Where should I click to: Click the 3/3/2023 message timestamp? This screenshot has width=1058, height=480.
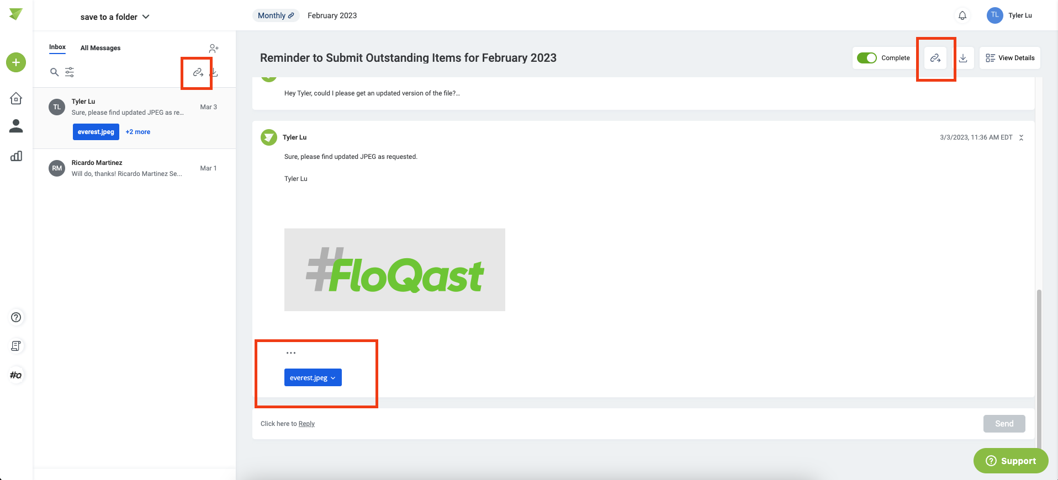[x=976, y=137]
